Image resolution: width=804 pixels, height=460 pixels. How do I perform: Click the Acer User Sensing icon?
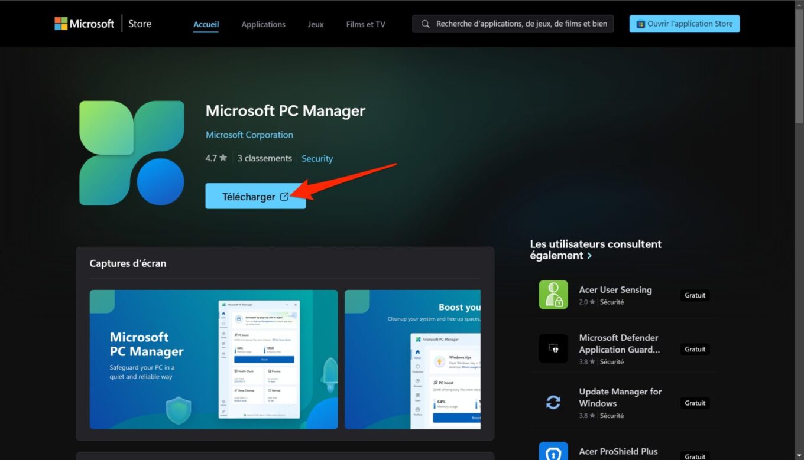point(553,295)
